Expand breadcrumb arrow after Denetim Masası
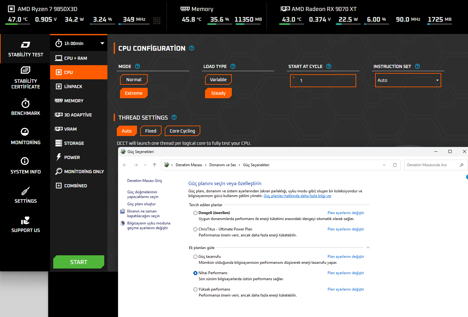The image size is (468, 317). click(x=206, y=165)
